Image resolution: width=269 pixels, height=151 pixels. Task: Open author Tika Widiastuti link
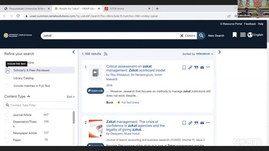pyautogui.click(x=120, y=75)
